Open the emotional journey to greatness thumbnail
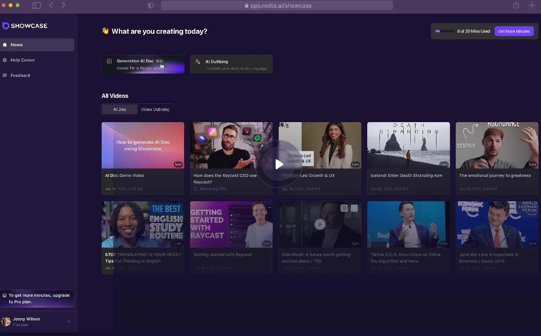 pyautogui.click(x=497, y=145)
